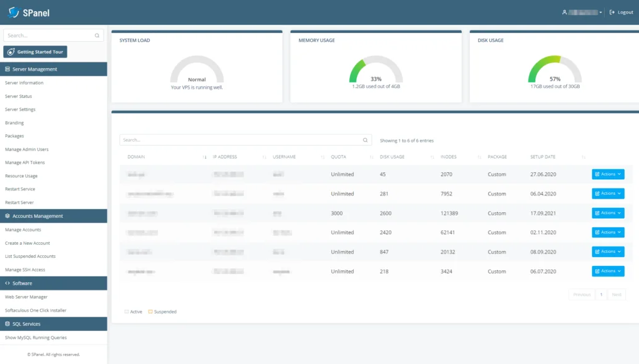Open the Actions dropdown for the first account

607,174
